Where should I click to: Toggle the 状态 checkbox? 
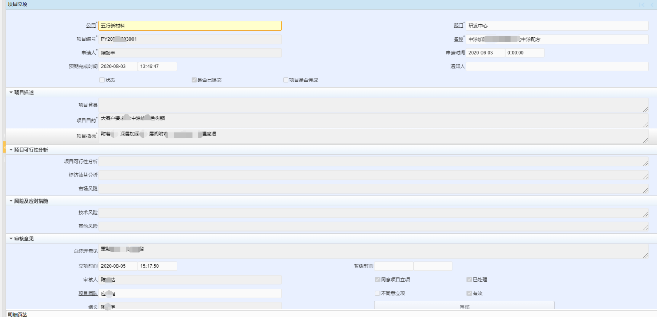coord(102,80)
